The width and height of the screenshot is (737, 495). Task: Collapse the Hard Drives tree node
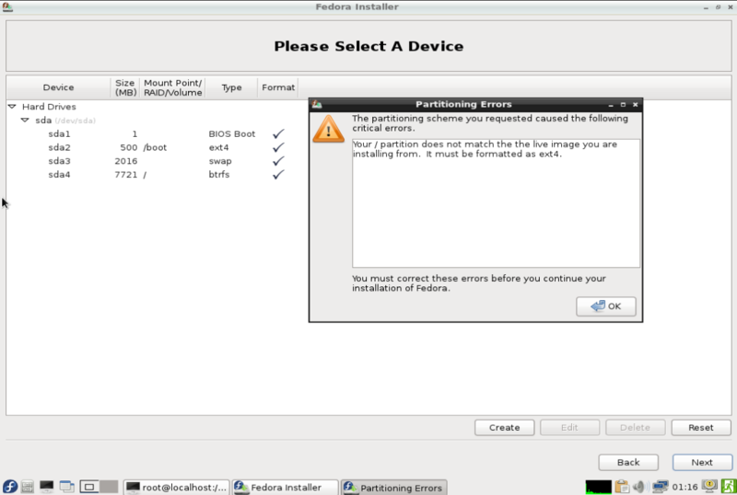(x=12, y=107)
